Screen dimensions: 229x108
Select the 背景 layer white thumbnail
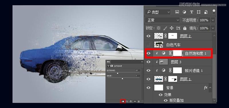coord(159,88)
